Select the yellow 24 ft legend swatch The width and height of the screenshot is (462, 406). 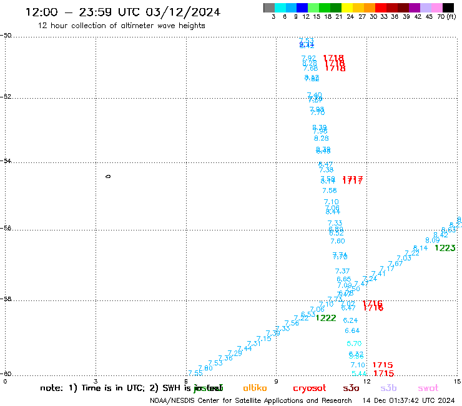click(347, 7)
